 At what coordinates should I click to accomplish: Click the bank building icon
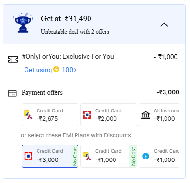146,115
